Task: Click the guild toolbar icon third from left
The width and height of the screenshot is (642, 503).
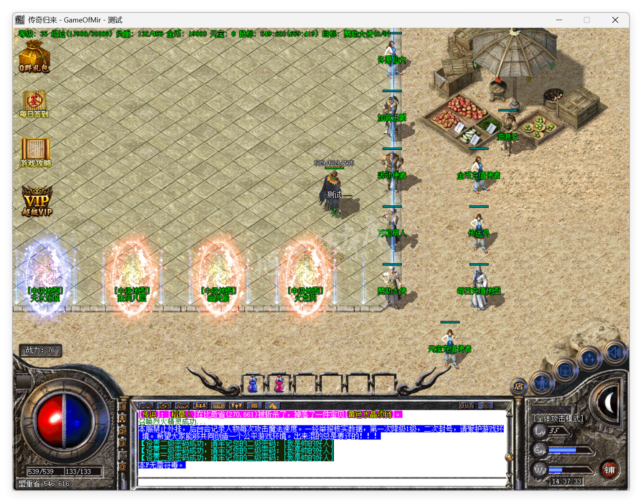Action: coord(182,405)
